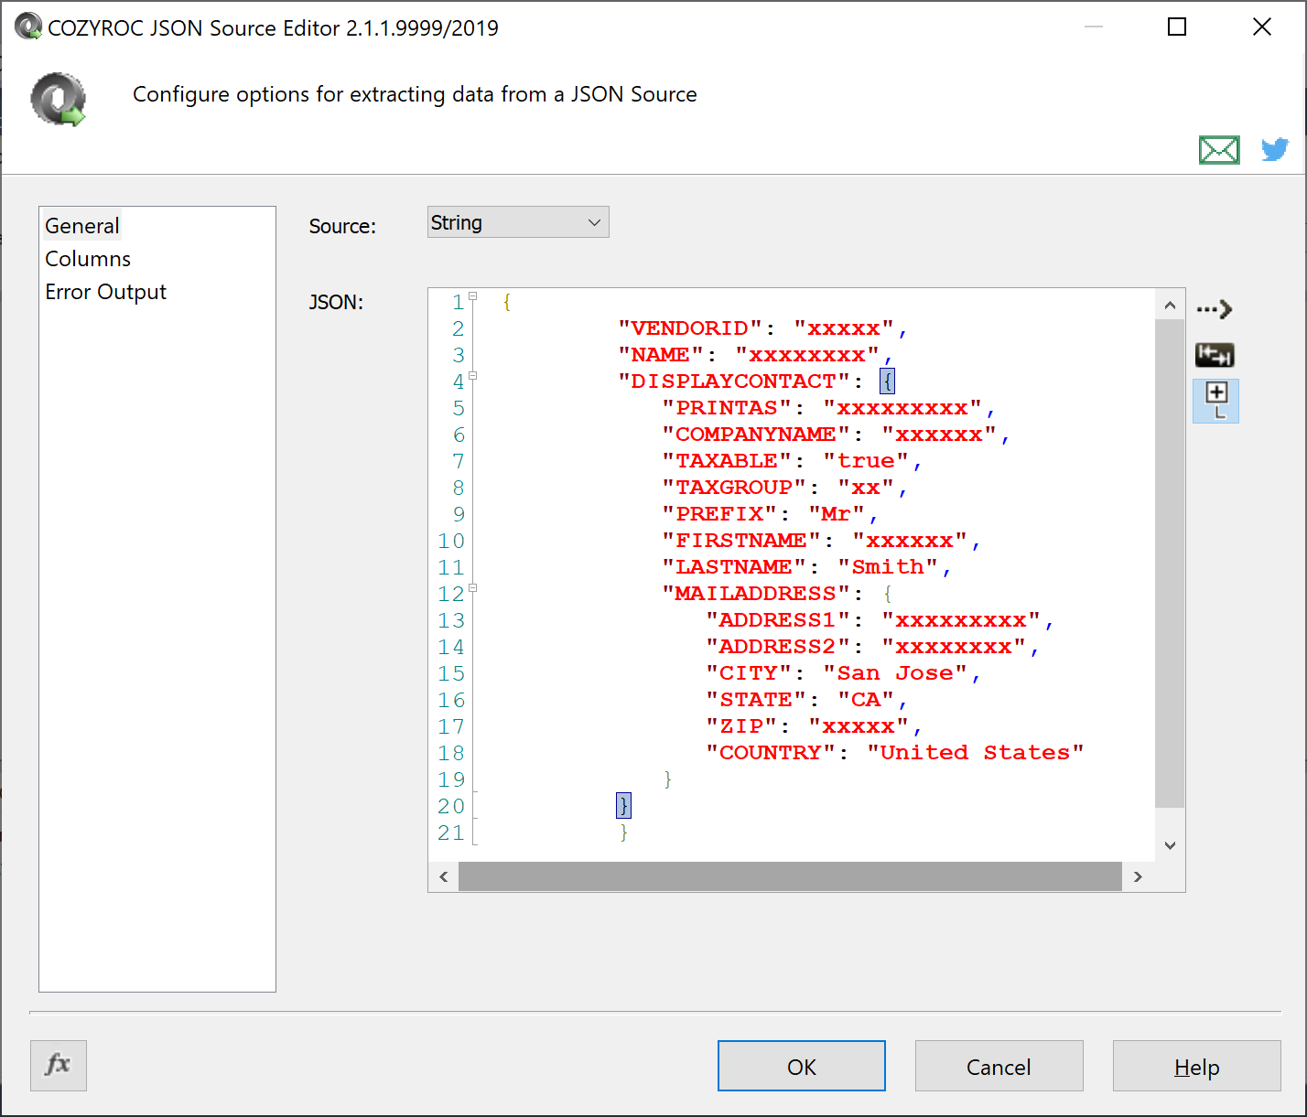Collapse the DISPLAYCONTACT fold marker on line 4
The width and height of the screenshot is (1307, 1117).
click(473, 376)
